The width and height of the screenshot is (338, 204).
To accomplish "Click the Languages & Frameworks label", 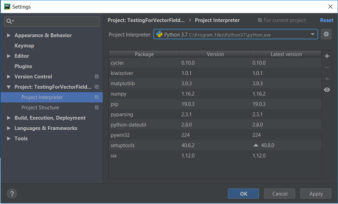I will (46, 128).
